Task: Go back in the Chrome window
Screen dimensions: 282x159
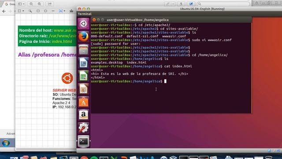Action: 4,11
